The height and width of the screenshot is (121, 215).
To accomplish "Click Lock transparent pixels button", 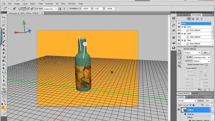I will pos(184,105).
